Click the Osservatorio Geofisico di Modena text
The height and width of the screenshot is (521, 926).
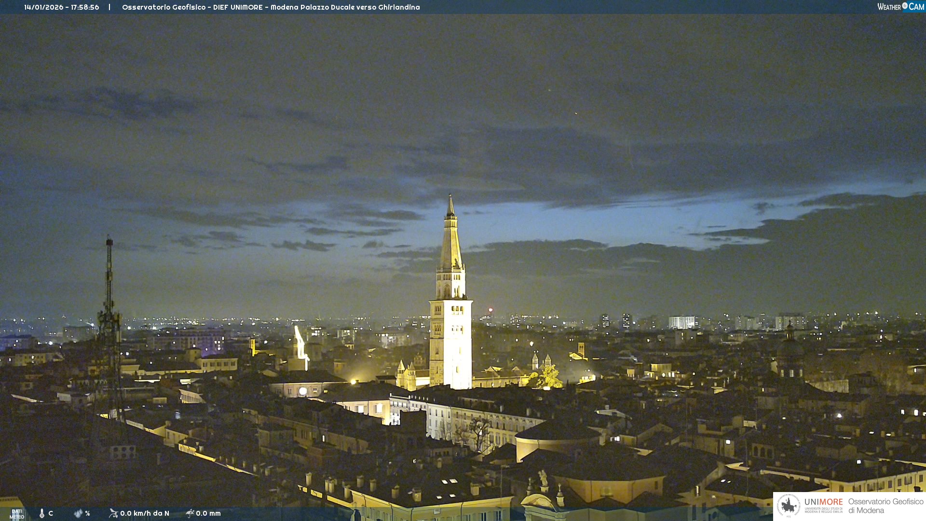click(x=885, y=506)
